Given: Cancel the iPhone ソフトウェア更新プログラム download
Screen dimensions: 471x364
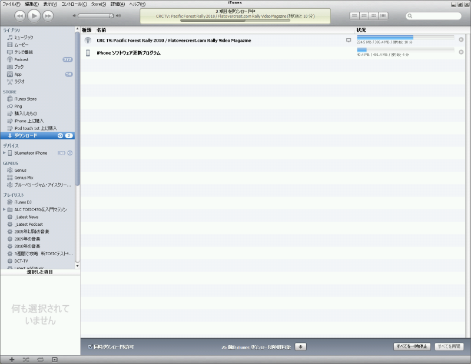Looking at the screenshot, I should tap(461, 52).
